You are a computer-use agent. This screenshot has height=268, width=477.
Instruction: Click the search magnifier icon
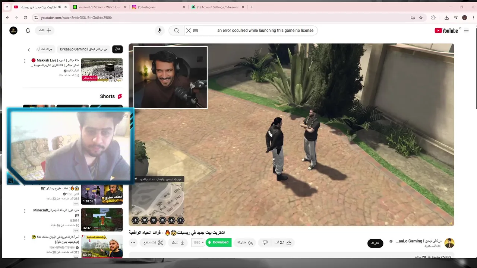pyautogui.click(x=177, y=31)
